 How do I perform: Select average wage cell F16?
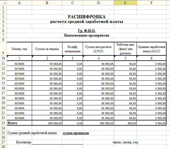coord(151,88)
